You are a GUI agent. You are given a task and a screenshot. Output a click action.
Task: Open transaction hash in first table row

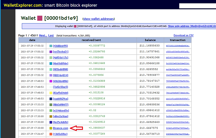[177, 46]
